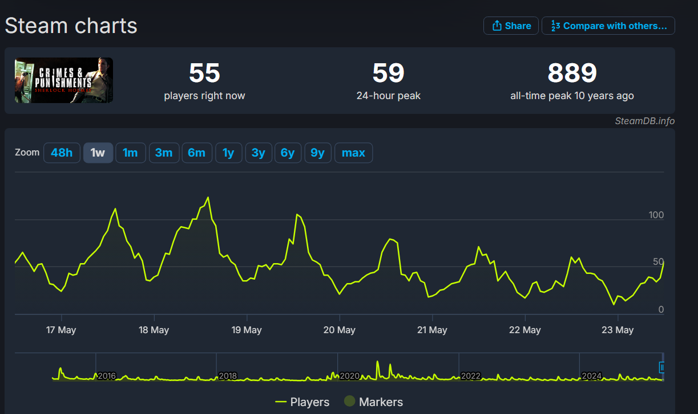Click the Steam charts heading
The height and width of the screenshot is (414, 698).
point(71,26)
